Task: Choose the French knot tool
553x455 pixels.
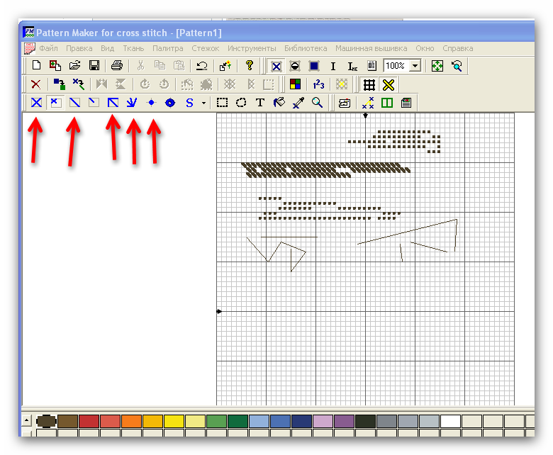Action: [x=151, y=103]
